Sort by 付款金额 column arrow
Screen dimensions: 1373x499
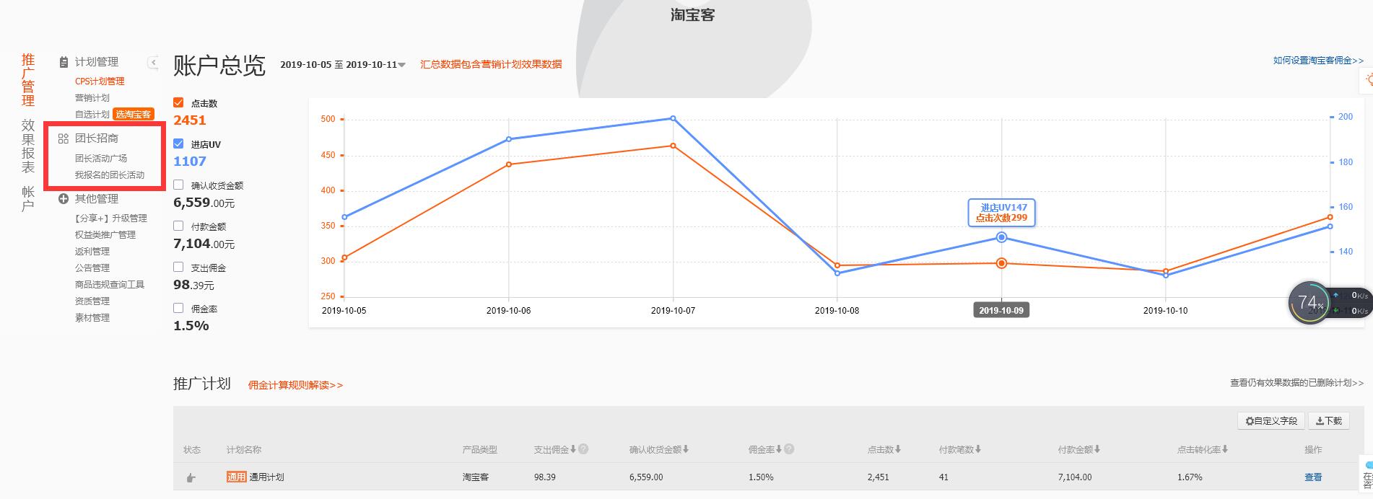1097,449
